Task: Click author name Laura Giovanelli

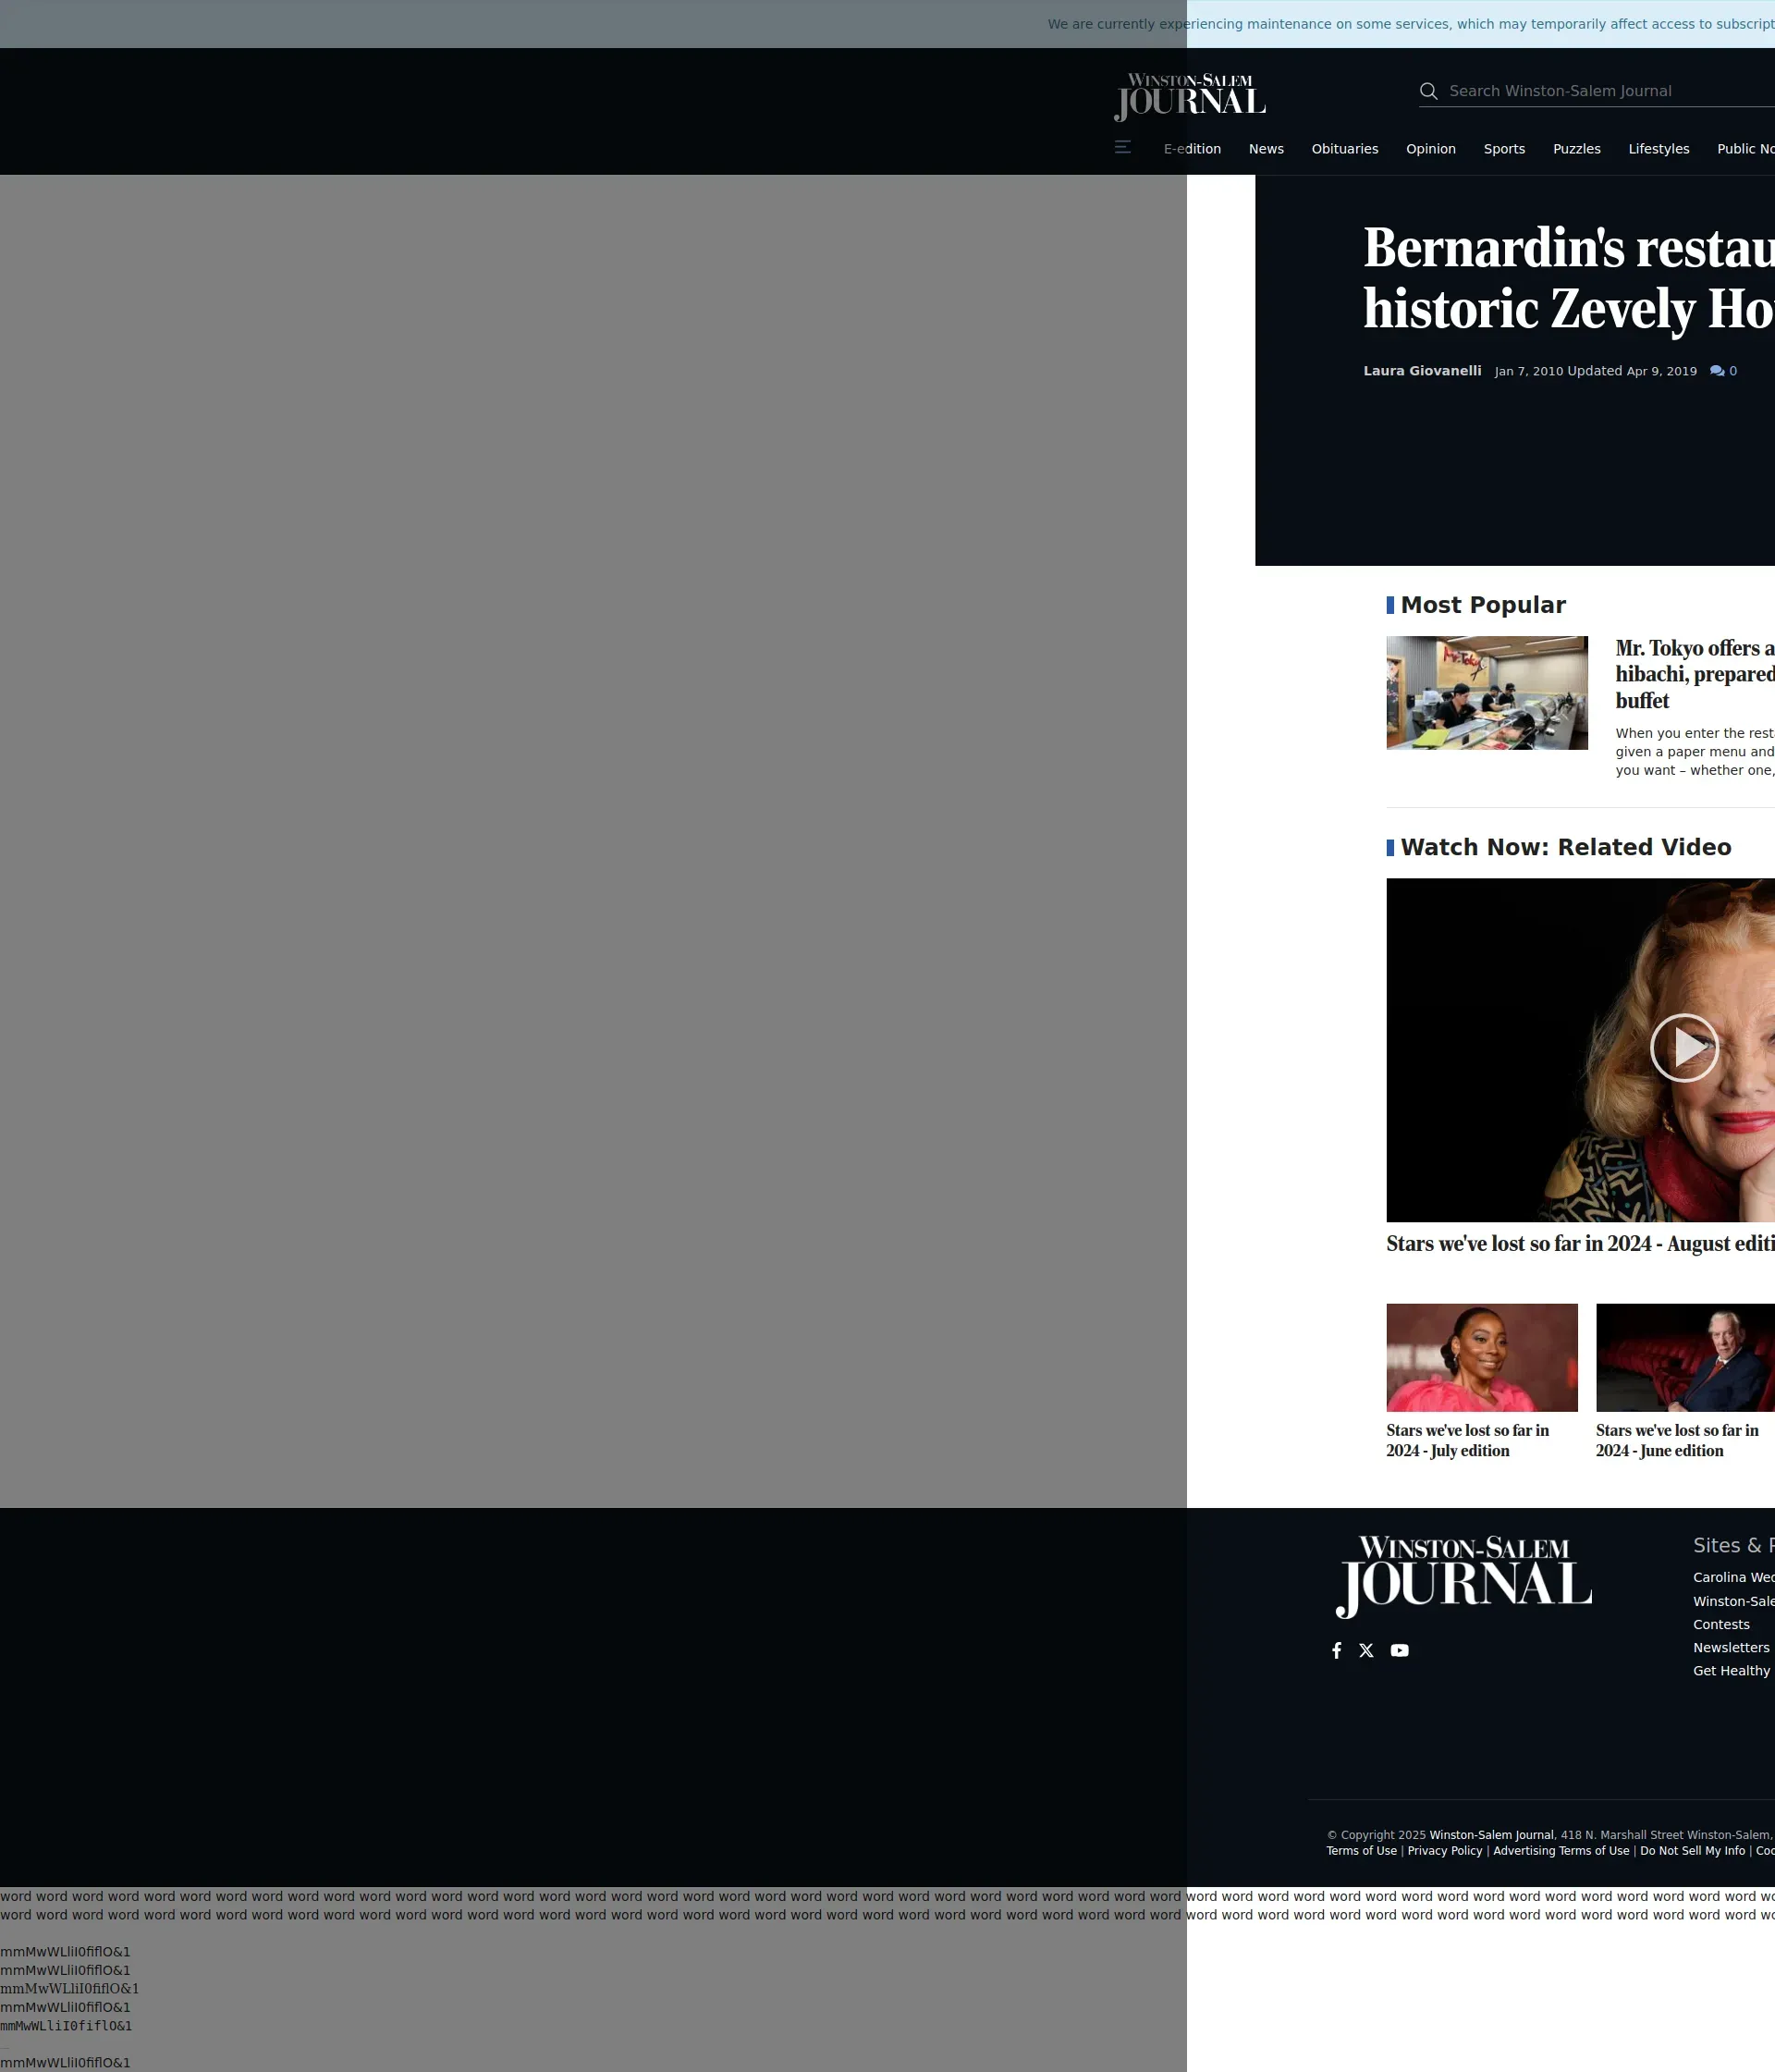Action: tap(1421, 371)
